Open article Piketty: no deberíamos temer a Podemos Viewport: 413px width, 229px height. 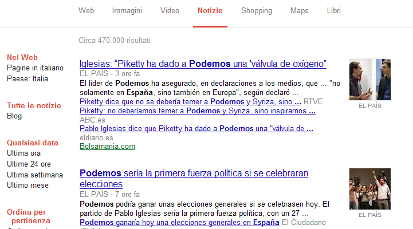(x=198, y=111)
